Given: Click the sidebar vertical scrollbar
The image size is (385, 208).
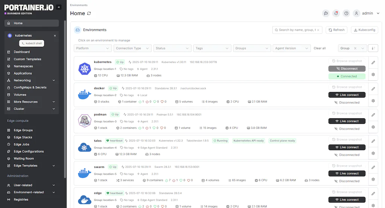Looking at the screenshot, I should [x=65, y=99].
